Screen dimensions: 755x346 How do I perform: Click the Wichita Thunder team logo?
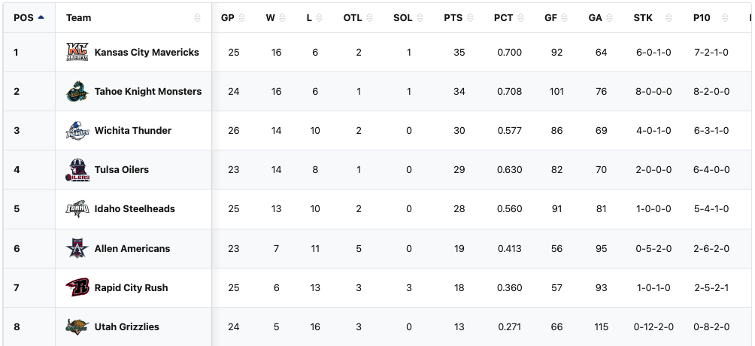77,131
